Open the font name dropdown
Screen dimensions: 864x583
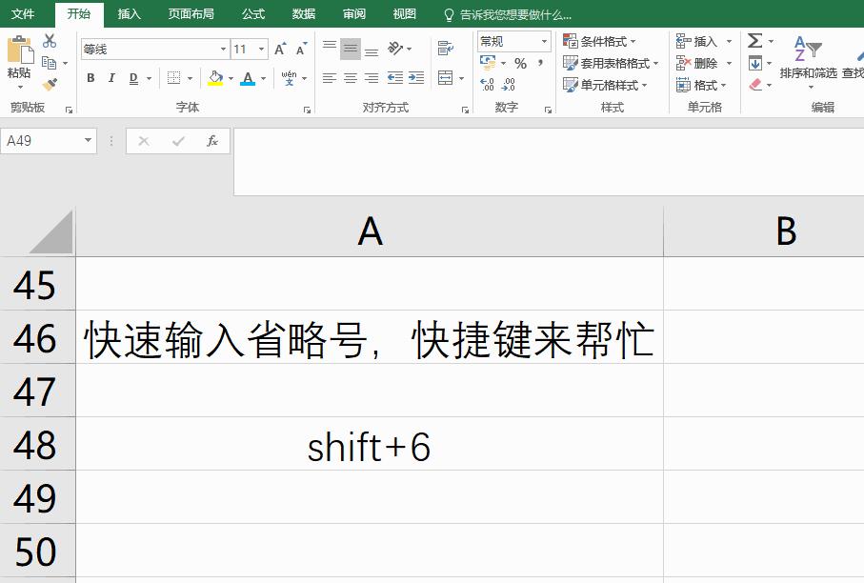click(x=224, y=49)
